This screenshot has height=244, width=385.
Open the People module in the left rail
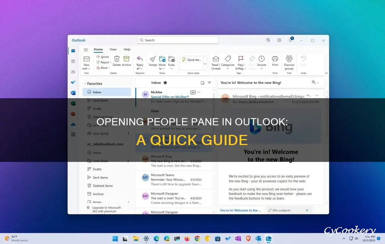pos(73,72)
